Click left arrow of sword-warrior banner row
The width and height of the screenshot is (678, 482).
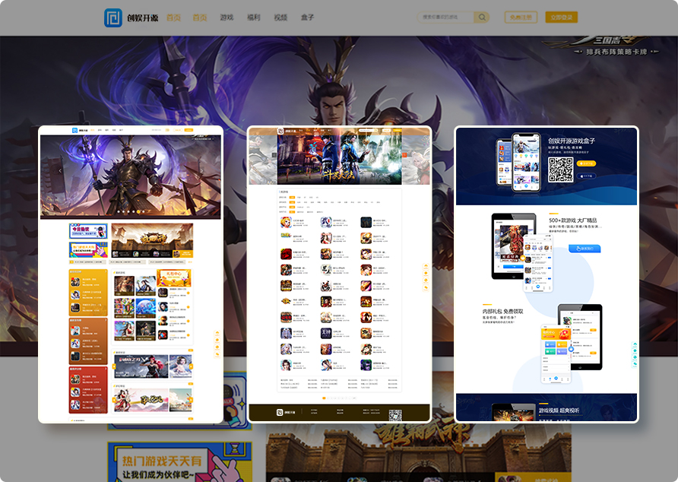114,366
